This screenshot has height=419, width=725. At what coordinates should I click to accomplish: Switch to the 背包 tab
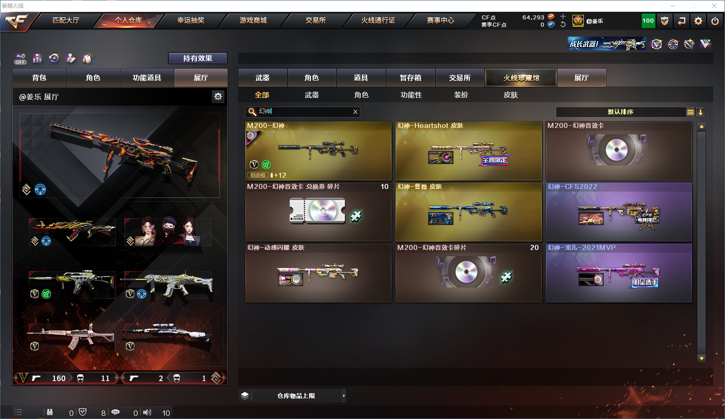coord(39,78)
